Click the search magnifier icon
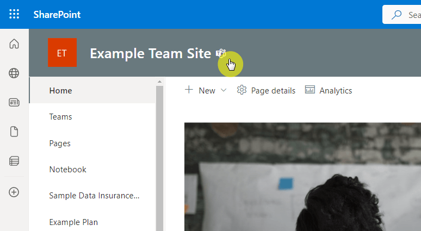Screen dimensions: 421x231 coord(397,15)
